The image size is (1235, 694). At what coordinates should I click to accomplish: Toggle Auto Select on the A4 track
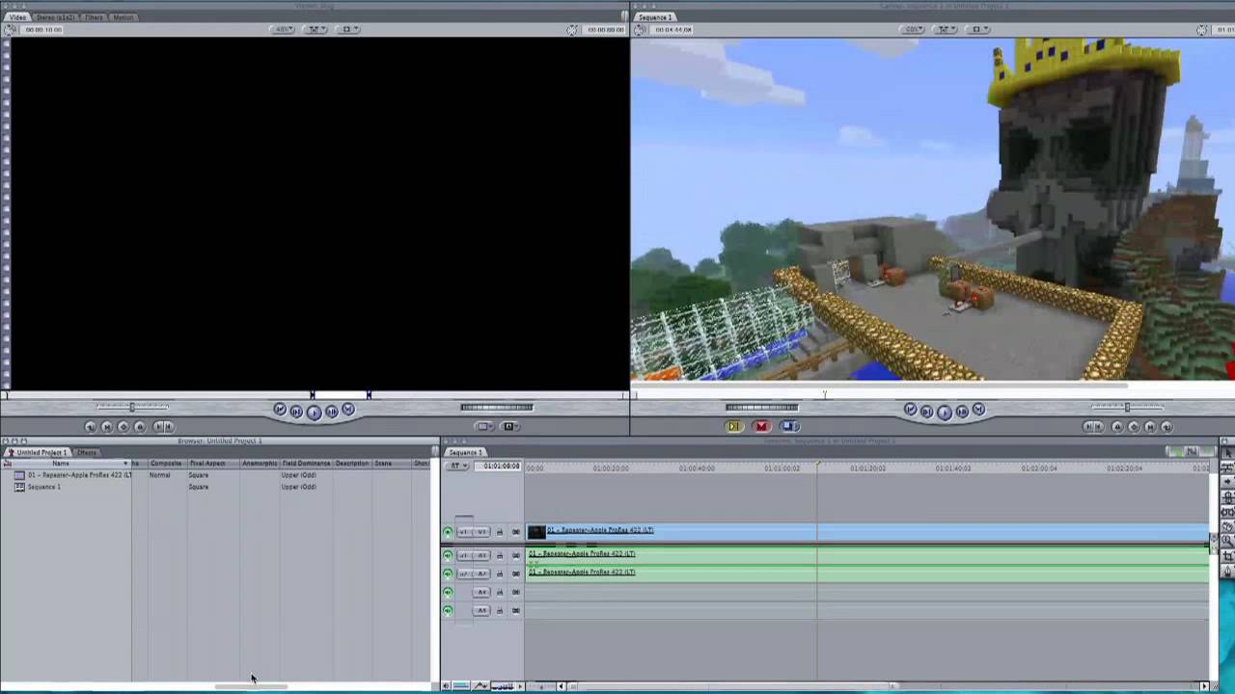515,610
